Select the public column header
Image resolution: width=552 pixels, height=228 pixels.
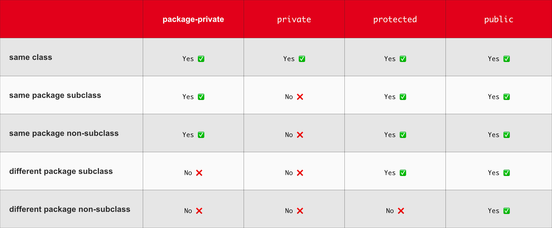click(499, 19)
